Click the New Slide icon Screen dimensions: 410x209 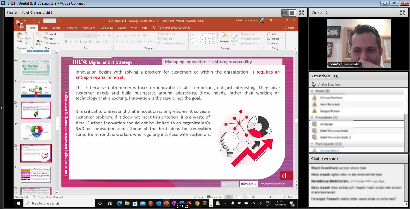[x=39, y=36]
